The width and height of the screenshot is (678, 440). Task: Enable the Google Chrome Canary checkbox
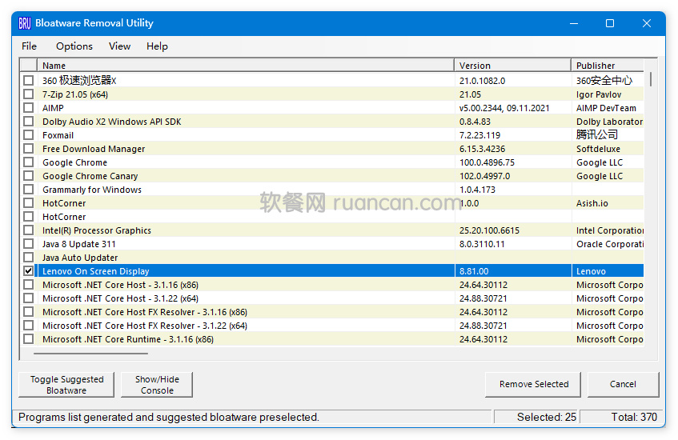click(x=29, y=176)
